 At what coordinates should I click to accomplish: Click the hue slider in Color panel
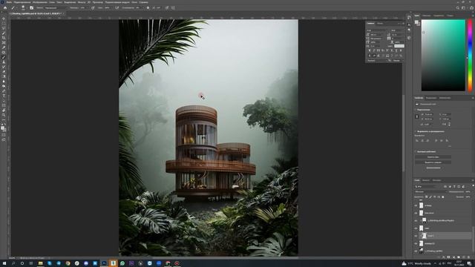pyautogui.click(x=470, y=56)
